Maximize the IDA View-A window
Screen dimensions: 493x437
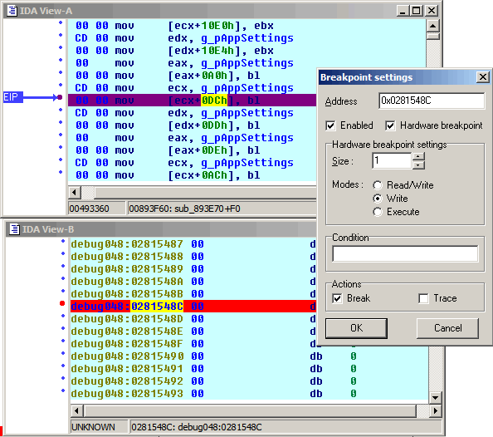[x=417, y=11]
